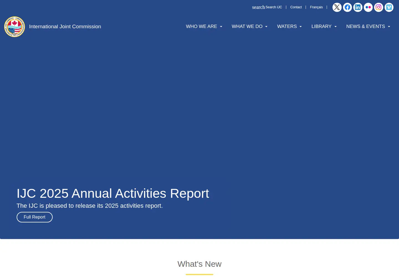Open the IJC Vimeo icon
The height and width of the screenshot is (277, 399).
click(389, 7)
